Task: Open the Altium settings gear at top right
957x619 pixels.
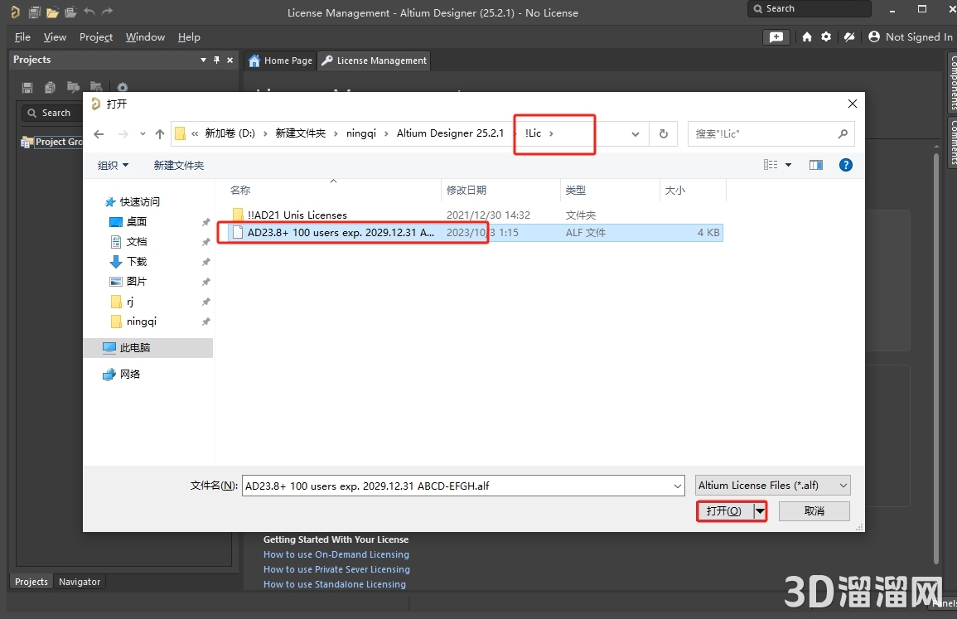Action: tap(826, 36)
